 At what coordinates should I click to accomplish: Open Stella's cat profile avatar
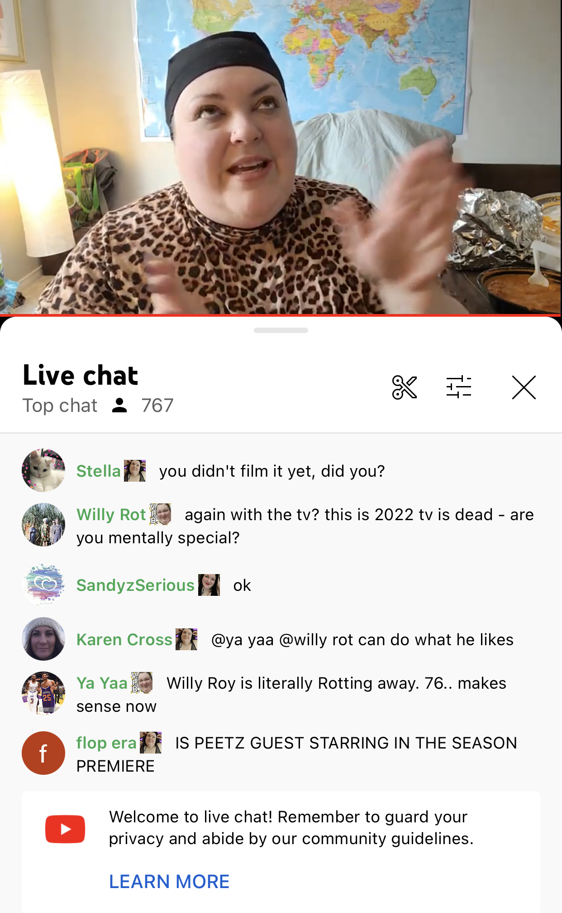[x=43, y=470]
